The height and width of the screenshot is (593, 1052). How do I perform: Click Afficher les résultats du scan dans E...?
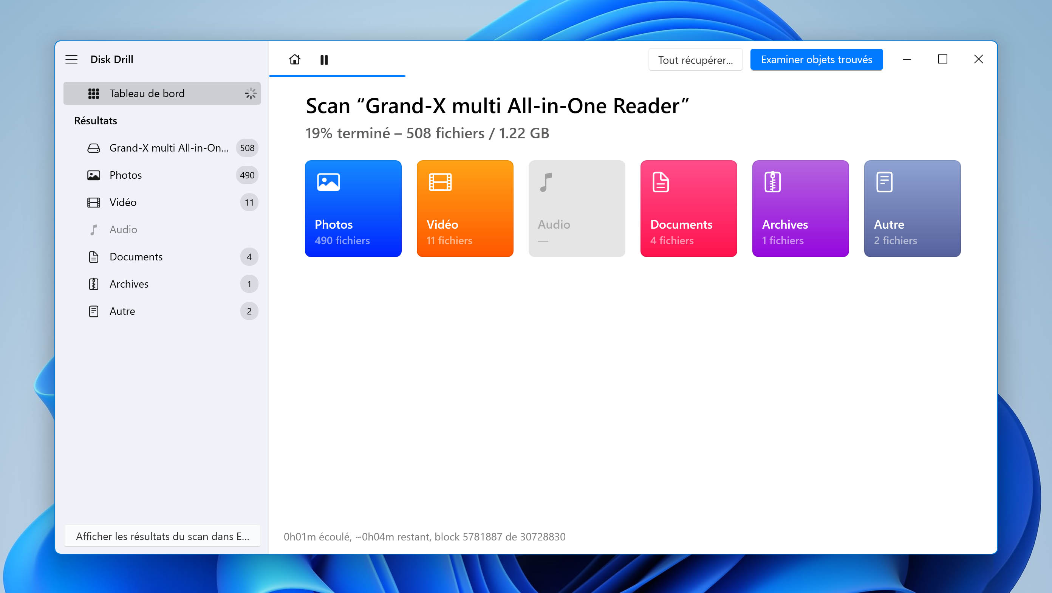click(x=162, y=536)
